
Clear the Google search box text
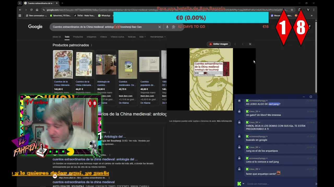click(x=160, y=27)
